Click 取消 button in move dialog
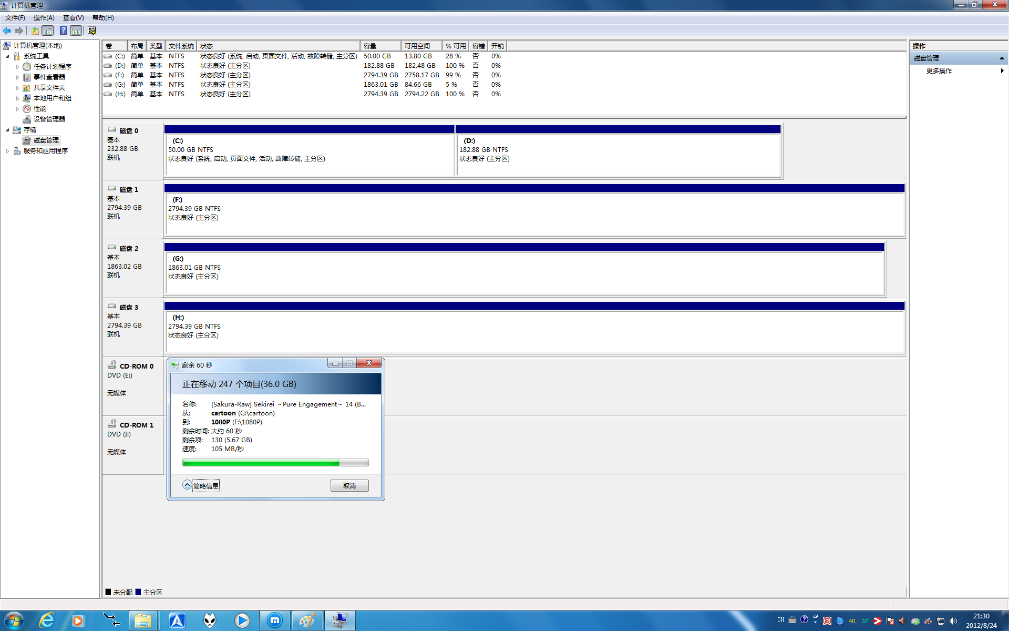The width and height of the screenshot is (1009, 631). tap(349, 485)
